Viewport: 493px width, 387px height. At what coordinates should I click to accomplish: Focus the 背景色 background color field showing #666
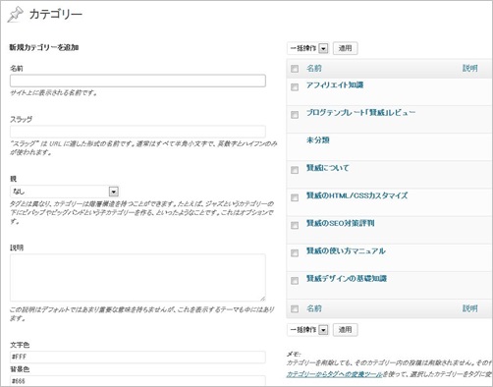137,381
